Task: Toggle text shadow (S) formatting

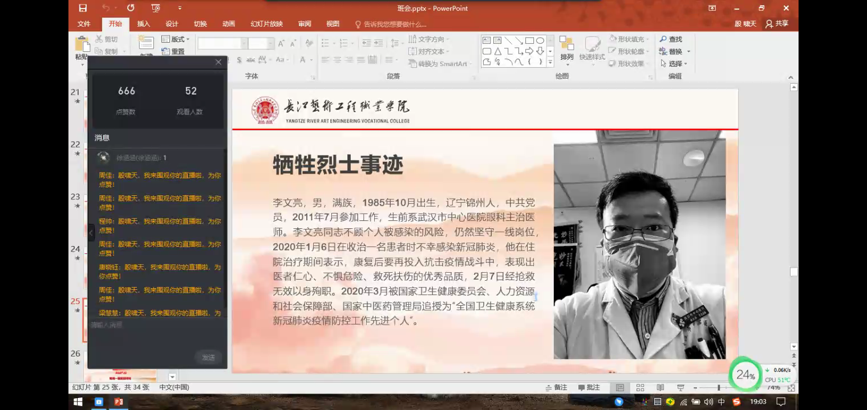Action: click(x=239, y=60)
